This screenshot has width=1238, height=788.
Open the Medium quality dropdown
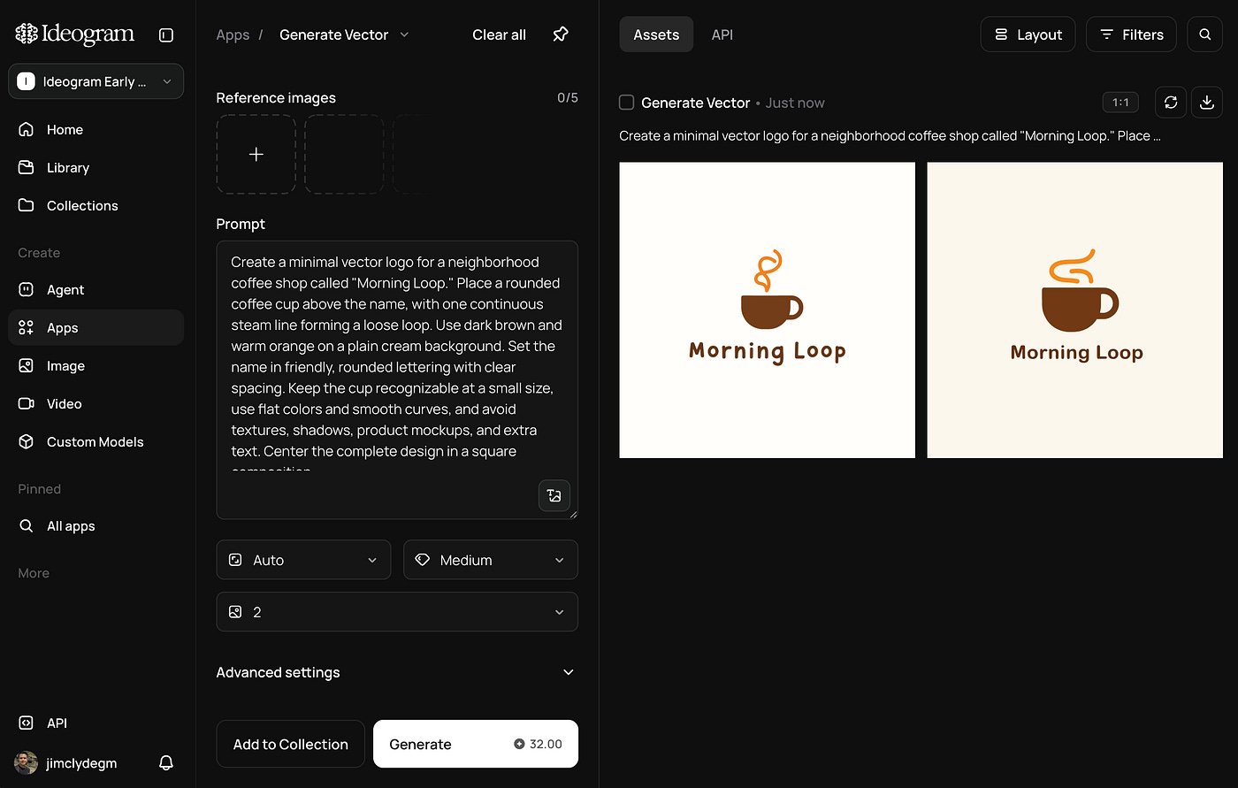491,560
